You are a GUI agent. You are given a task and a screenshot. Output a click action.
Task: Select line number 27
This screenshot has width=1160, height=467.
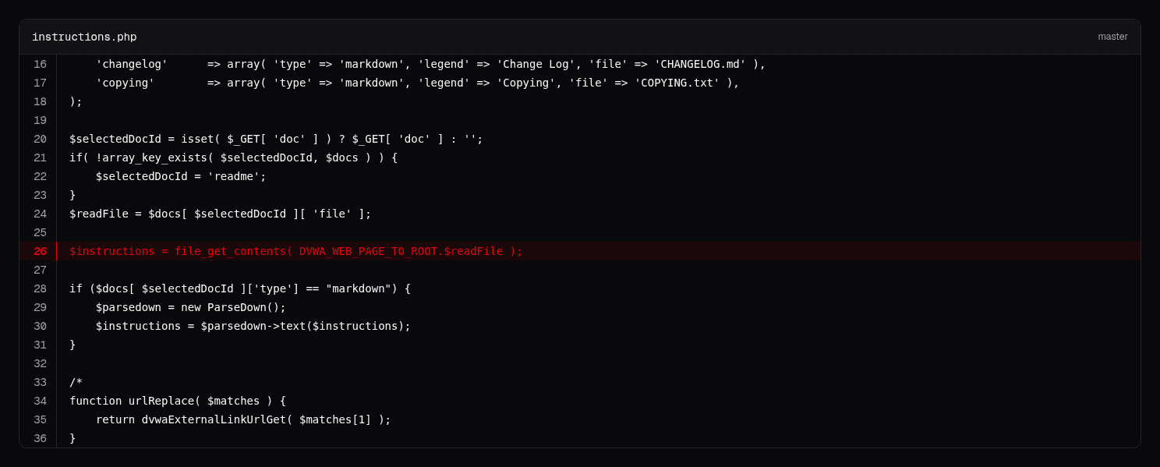coord(40,270)
